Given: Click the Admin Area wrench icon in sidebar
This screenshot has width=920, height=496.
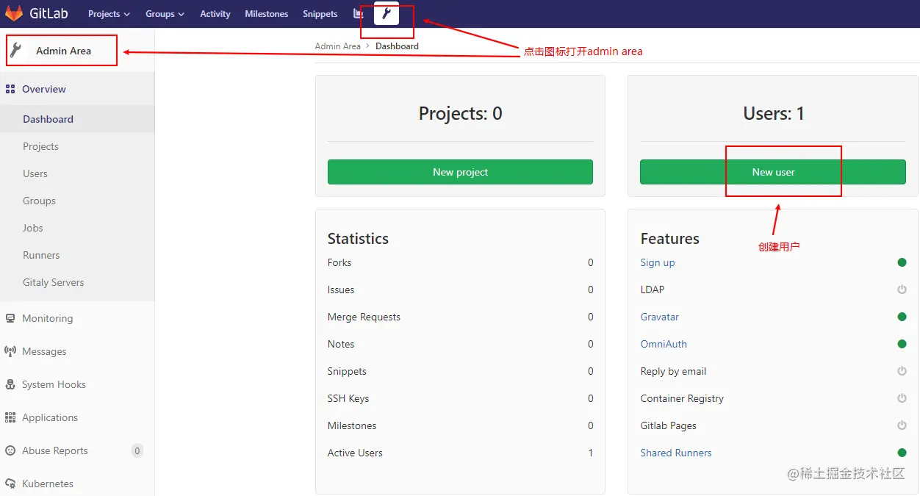Looking at the screenshot, I should [x=15, y=51].
